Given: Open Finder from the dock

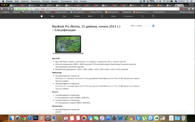Looking at the screenshot, I should tap(12, 118).
